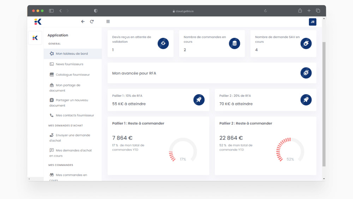
Task: Click the database icon on commandes en cours card
Action: coord(234,43)
